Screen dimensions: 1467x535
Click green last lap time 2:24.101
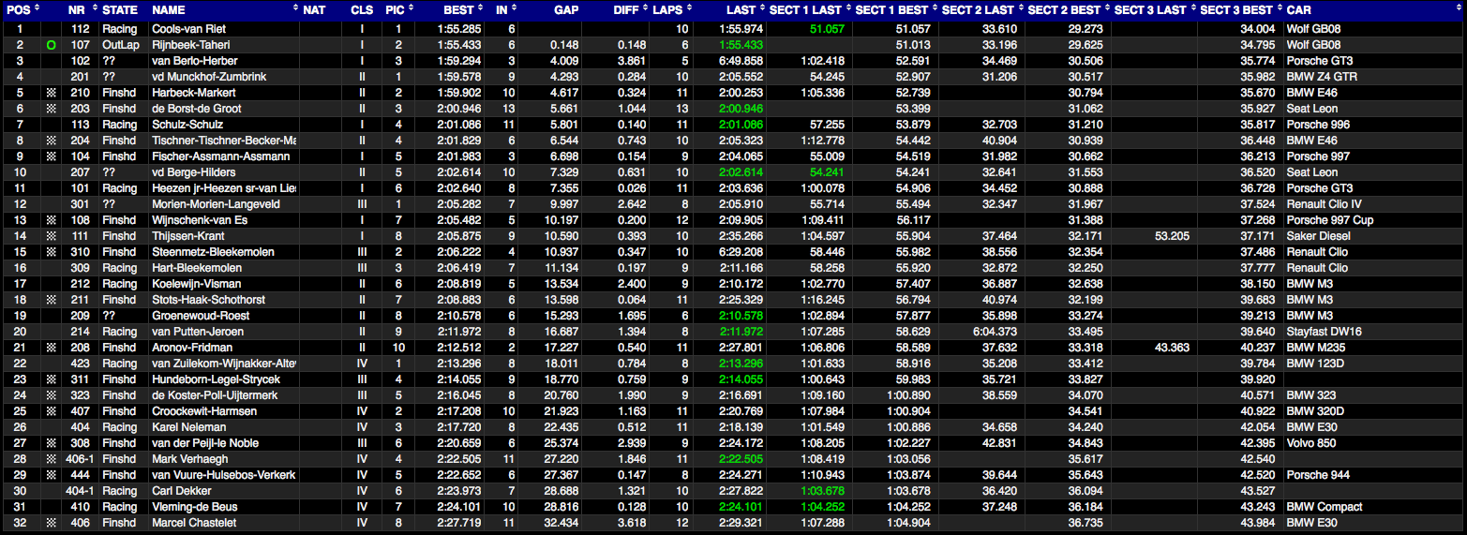741,507
